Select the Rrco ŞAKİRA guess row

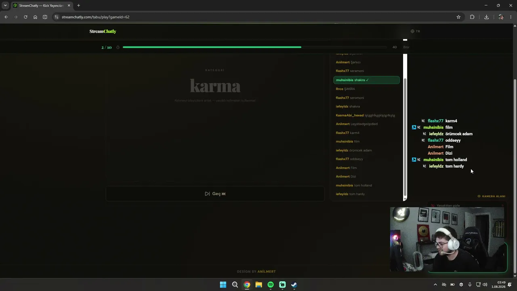366,89
